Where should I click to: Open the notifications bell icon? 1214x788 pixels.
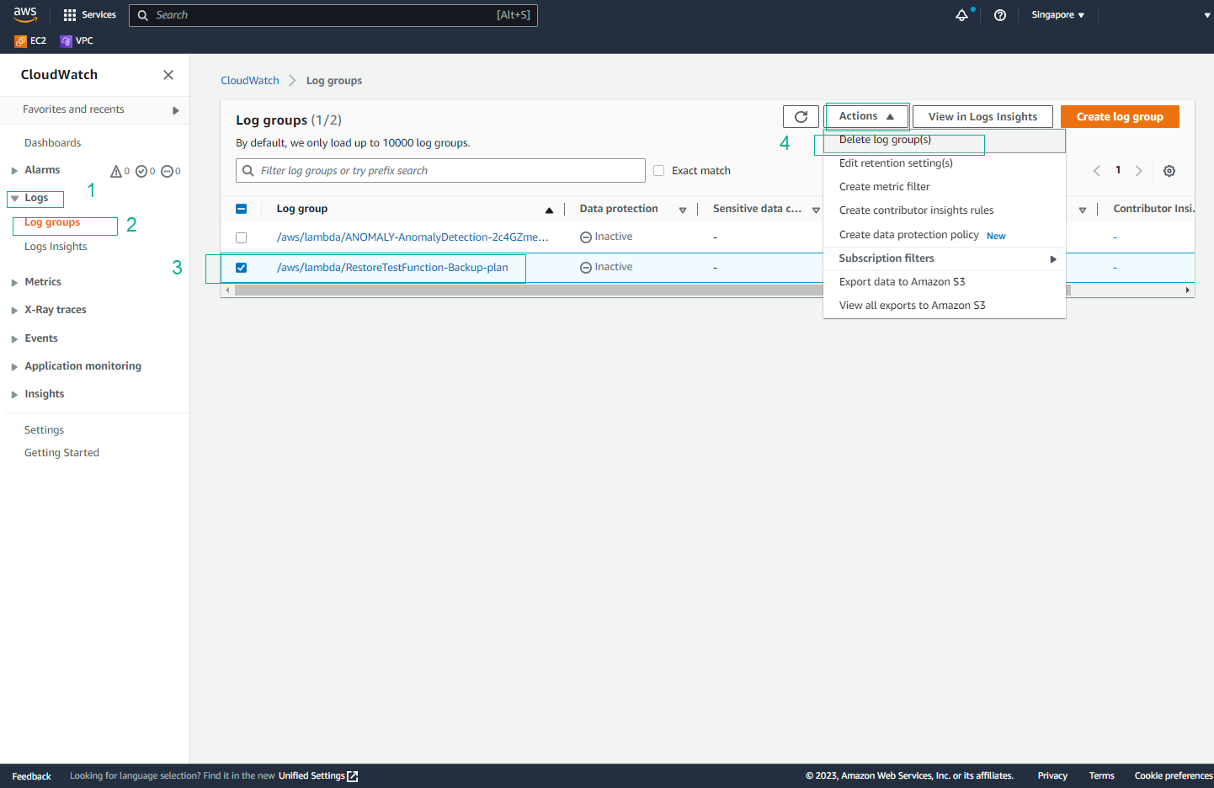click(x=961, y=15)
